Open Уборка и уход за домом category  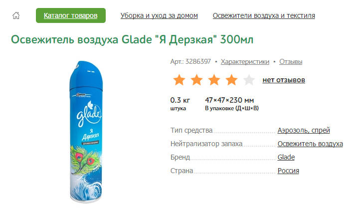point(159,15)
